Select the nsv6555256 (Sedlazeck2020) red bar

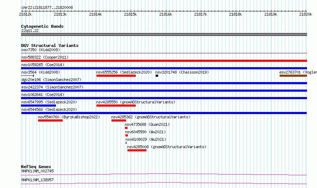[116, 76]
